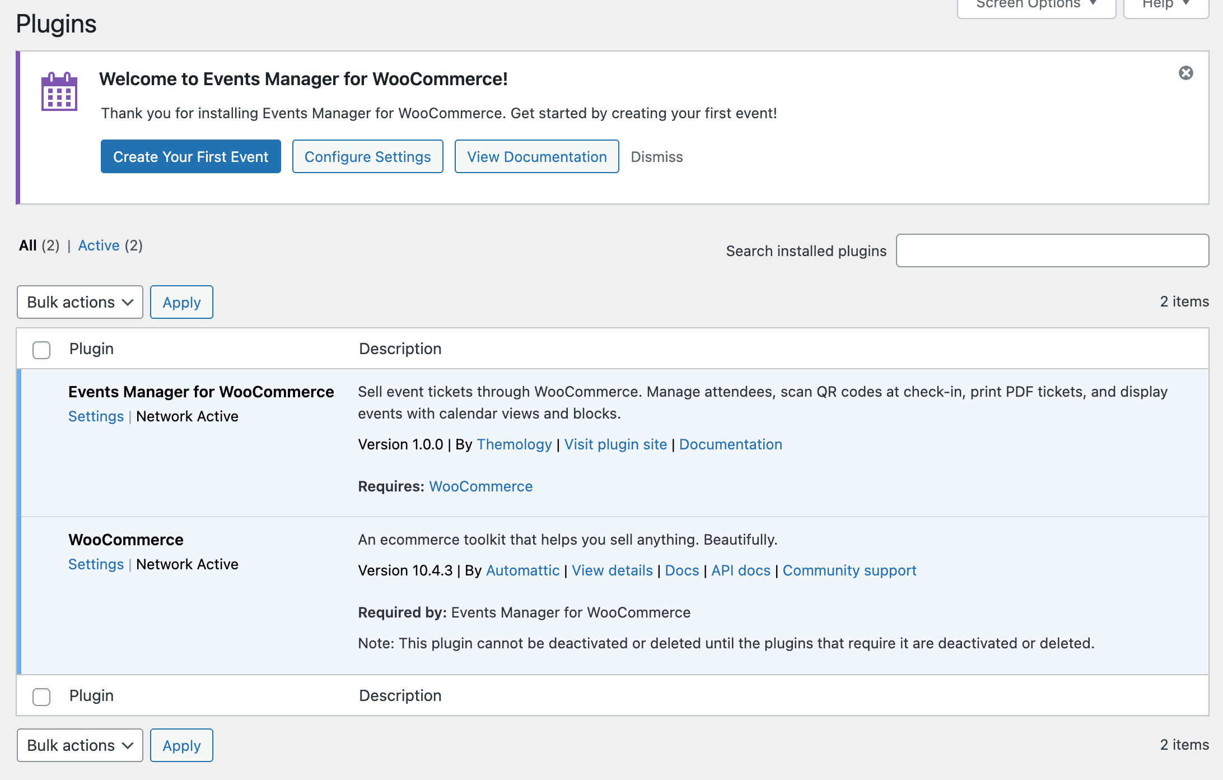Click the WooCommerce Community support link
Viewport: 1223px width, 780px height.
[849, 570]
